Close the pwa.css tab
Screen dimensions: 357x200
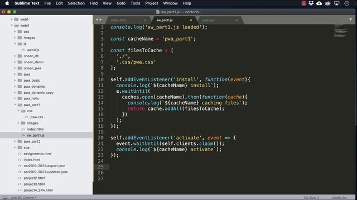click(x=237, y=20)
